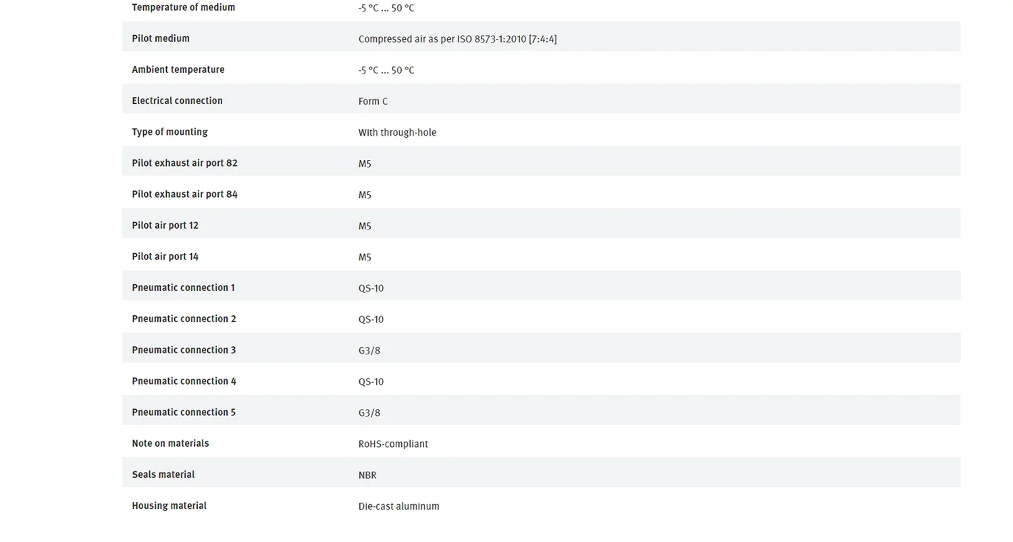Click the Temperature of medium label
Viewport: 1013px width, 542px height.
coord(183,7)
